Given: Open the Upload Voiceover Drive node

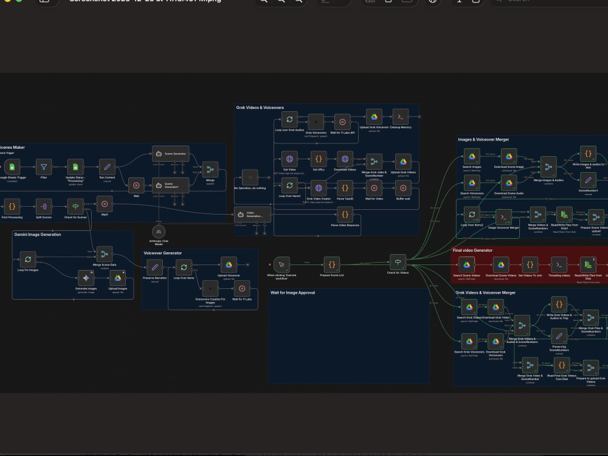Looking at the screenshot, I should point(229,265).
